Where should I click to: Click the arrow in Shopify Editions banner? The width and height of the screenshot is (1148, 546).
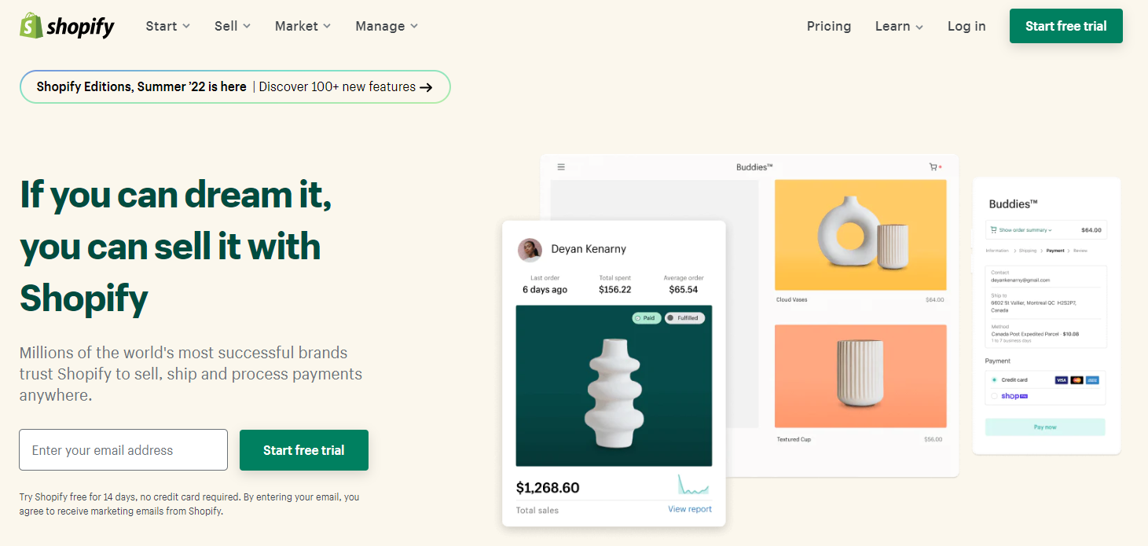tap(426, 87)
